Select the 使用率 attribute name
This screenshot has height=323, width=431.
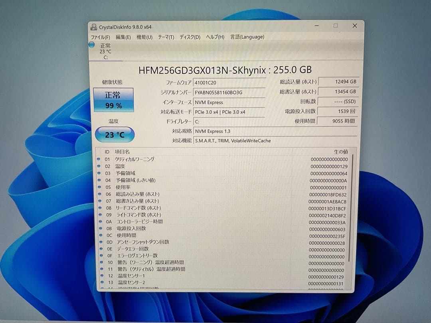(123, 187)
